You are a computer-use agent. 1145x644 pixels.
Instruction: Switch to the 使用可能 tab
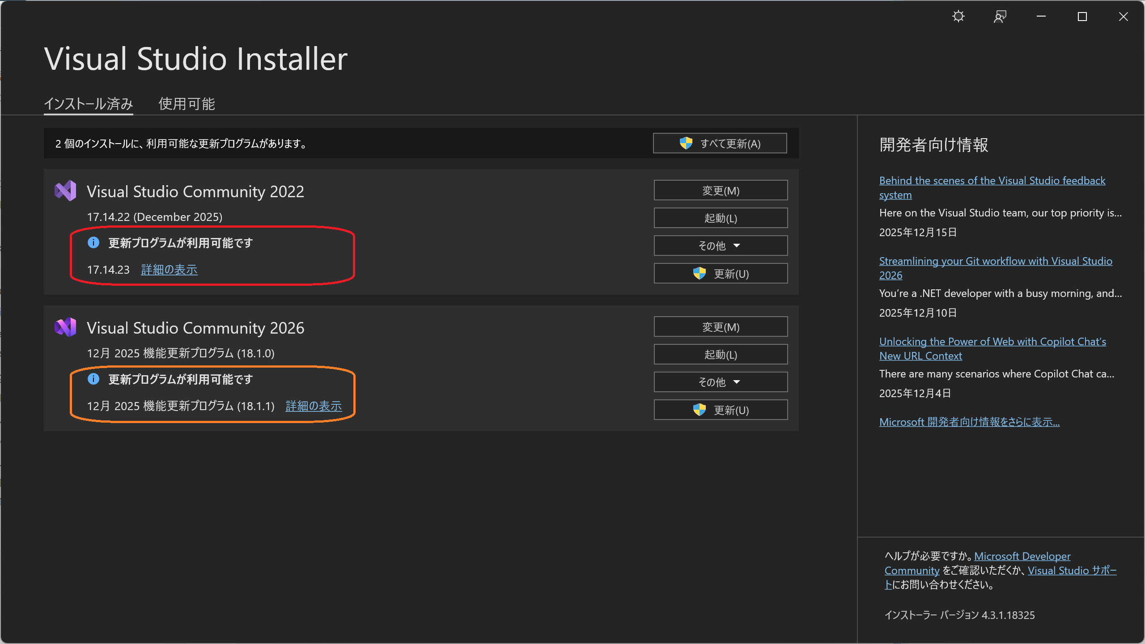tap(187, 104)
